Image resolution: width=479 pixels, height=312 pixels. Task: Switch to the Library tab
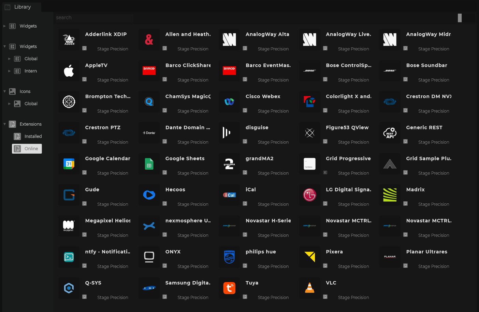click(22, 7)
